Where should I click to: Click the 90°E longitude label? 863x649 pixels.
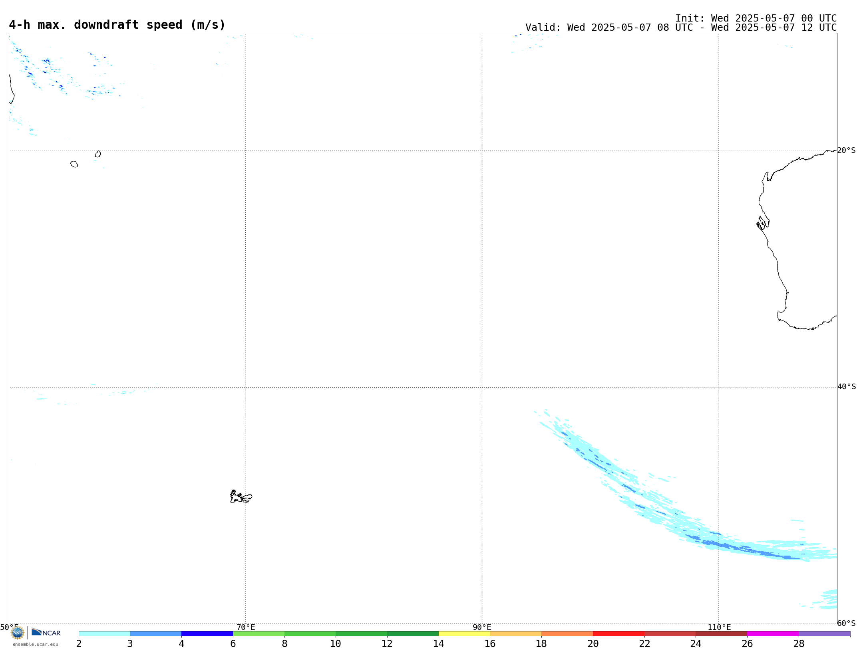pos(482,627)
